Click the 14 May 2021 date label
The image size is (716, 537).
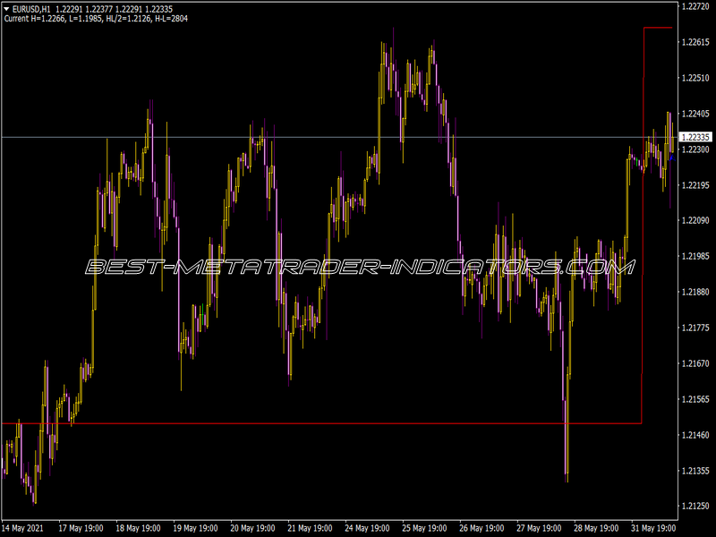(x=23, y=528)
